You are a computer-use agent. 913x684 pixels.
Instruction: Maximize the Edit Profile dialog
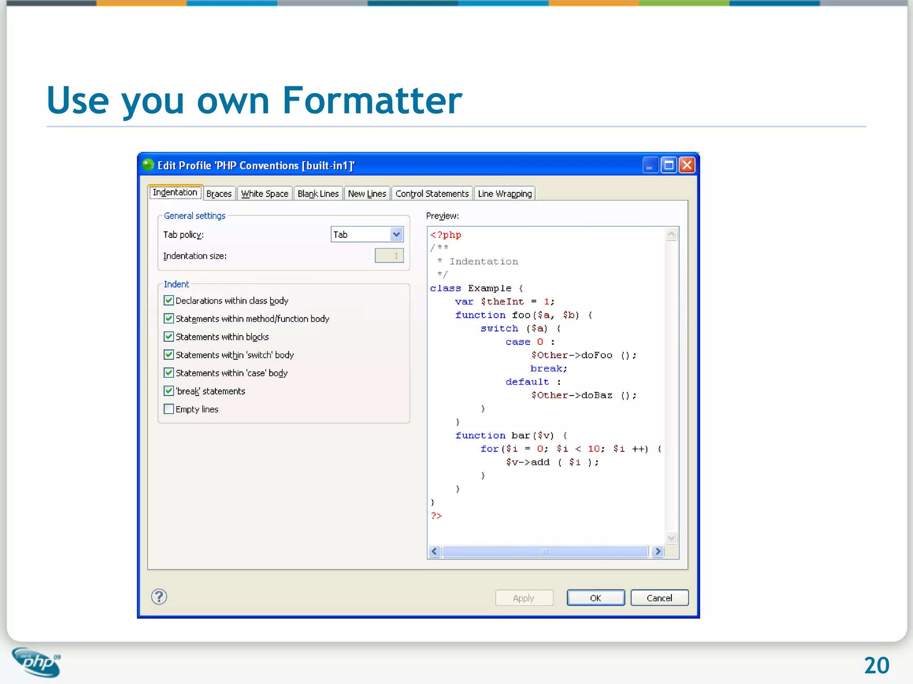[x=669, y=165]
